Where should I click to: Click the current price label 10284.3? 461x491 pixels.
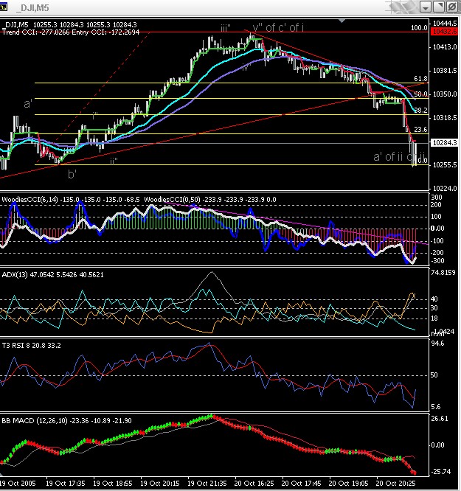444,143
